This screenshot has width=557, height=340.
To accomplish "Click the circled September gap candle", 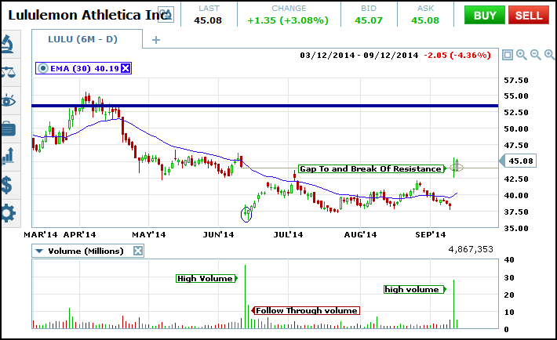I will click(x=457, y=167).
